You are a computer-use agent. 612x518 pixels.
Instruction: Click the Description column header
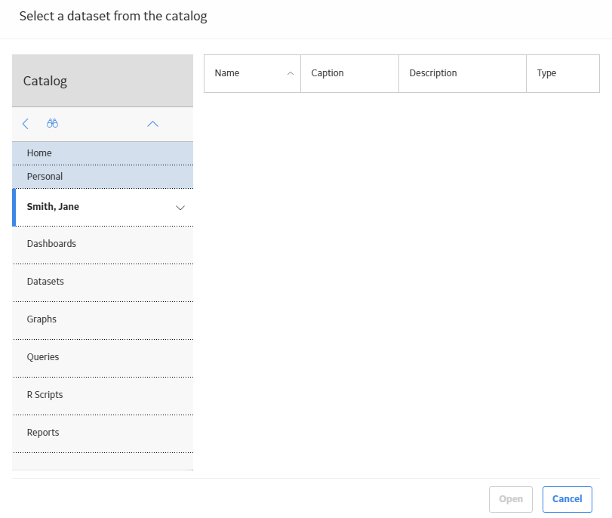pyautogui.click(x=463, y=73)
